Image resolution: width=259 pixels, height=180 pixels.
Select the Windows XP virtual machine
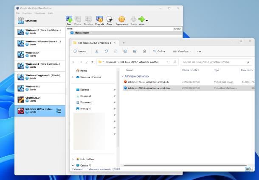coord(39,54)
